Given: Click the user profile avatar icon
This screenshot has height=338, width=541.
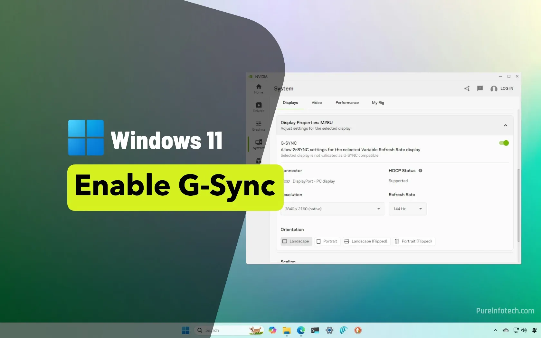Looking at the screenshot, I should (494, 89).
